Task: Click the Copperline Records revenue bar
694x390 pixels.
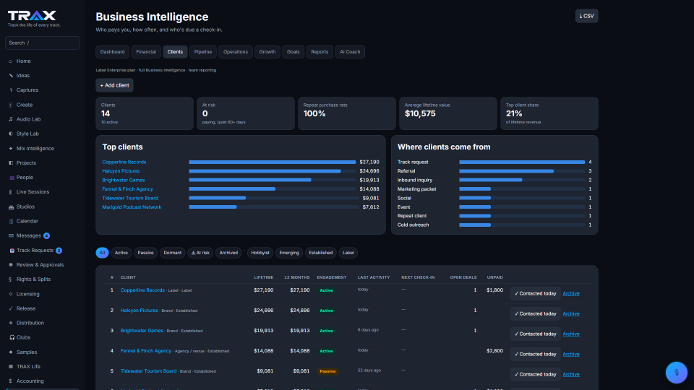Action: 273,162
